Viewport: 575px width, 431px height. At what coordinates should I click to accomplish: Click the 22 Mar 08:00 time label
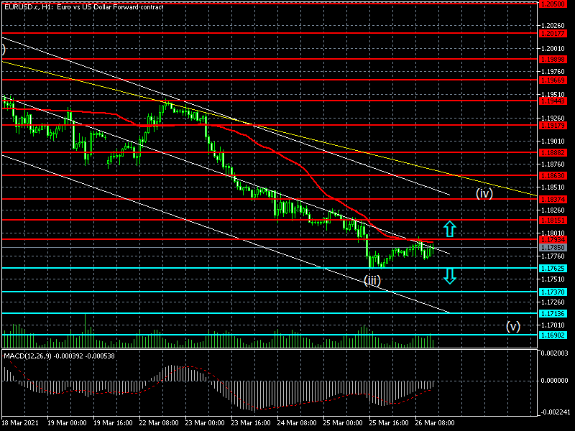(x=159, y=423)
